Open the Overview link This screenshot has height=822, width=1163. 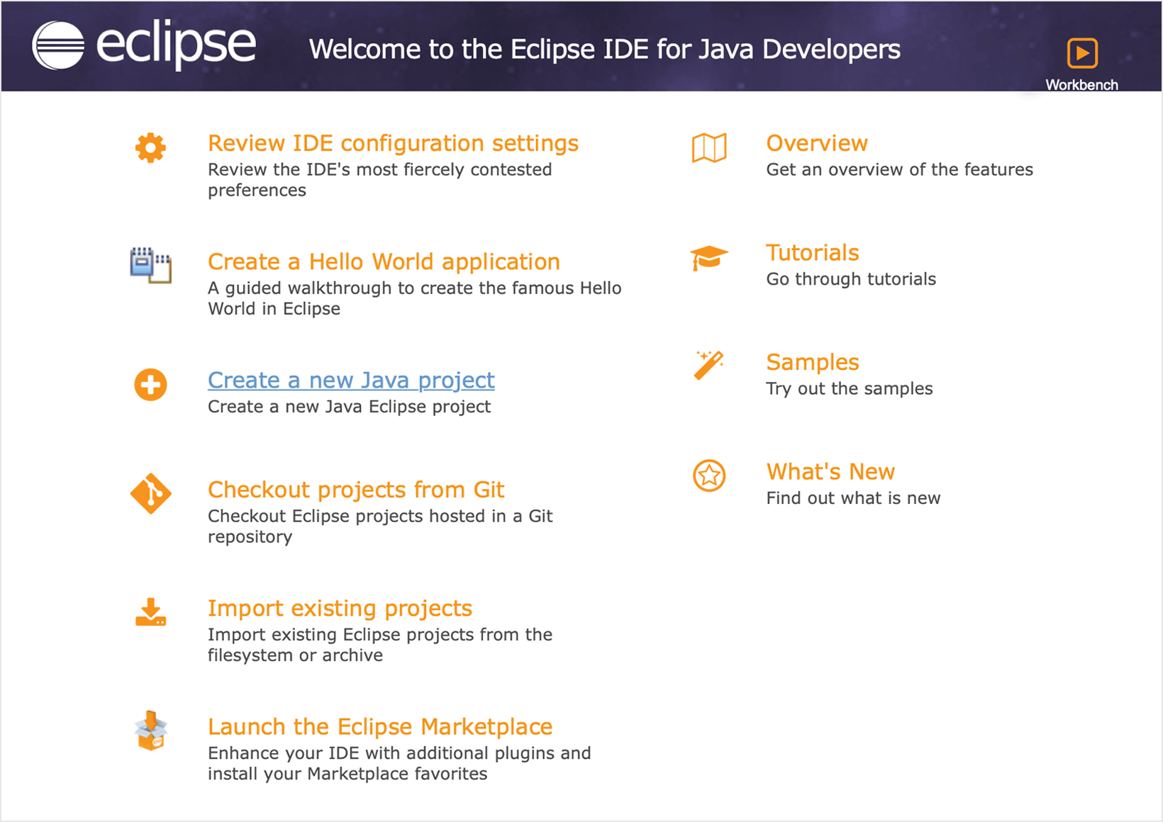click(817, 143)
